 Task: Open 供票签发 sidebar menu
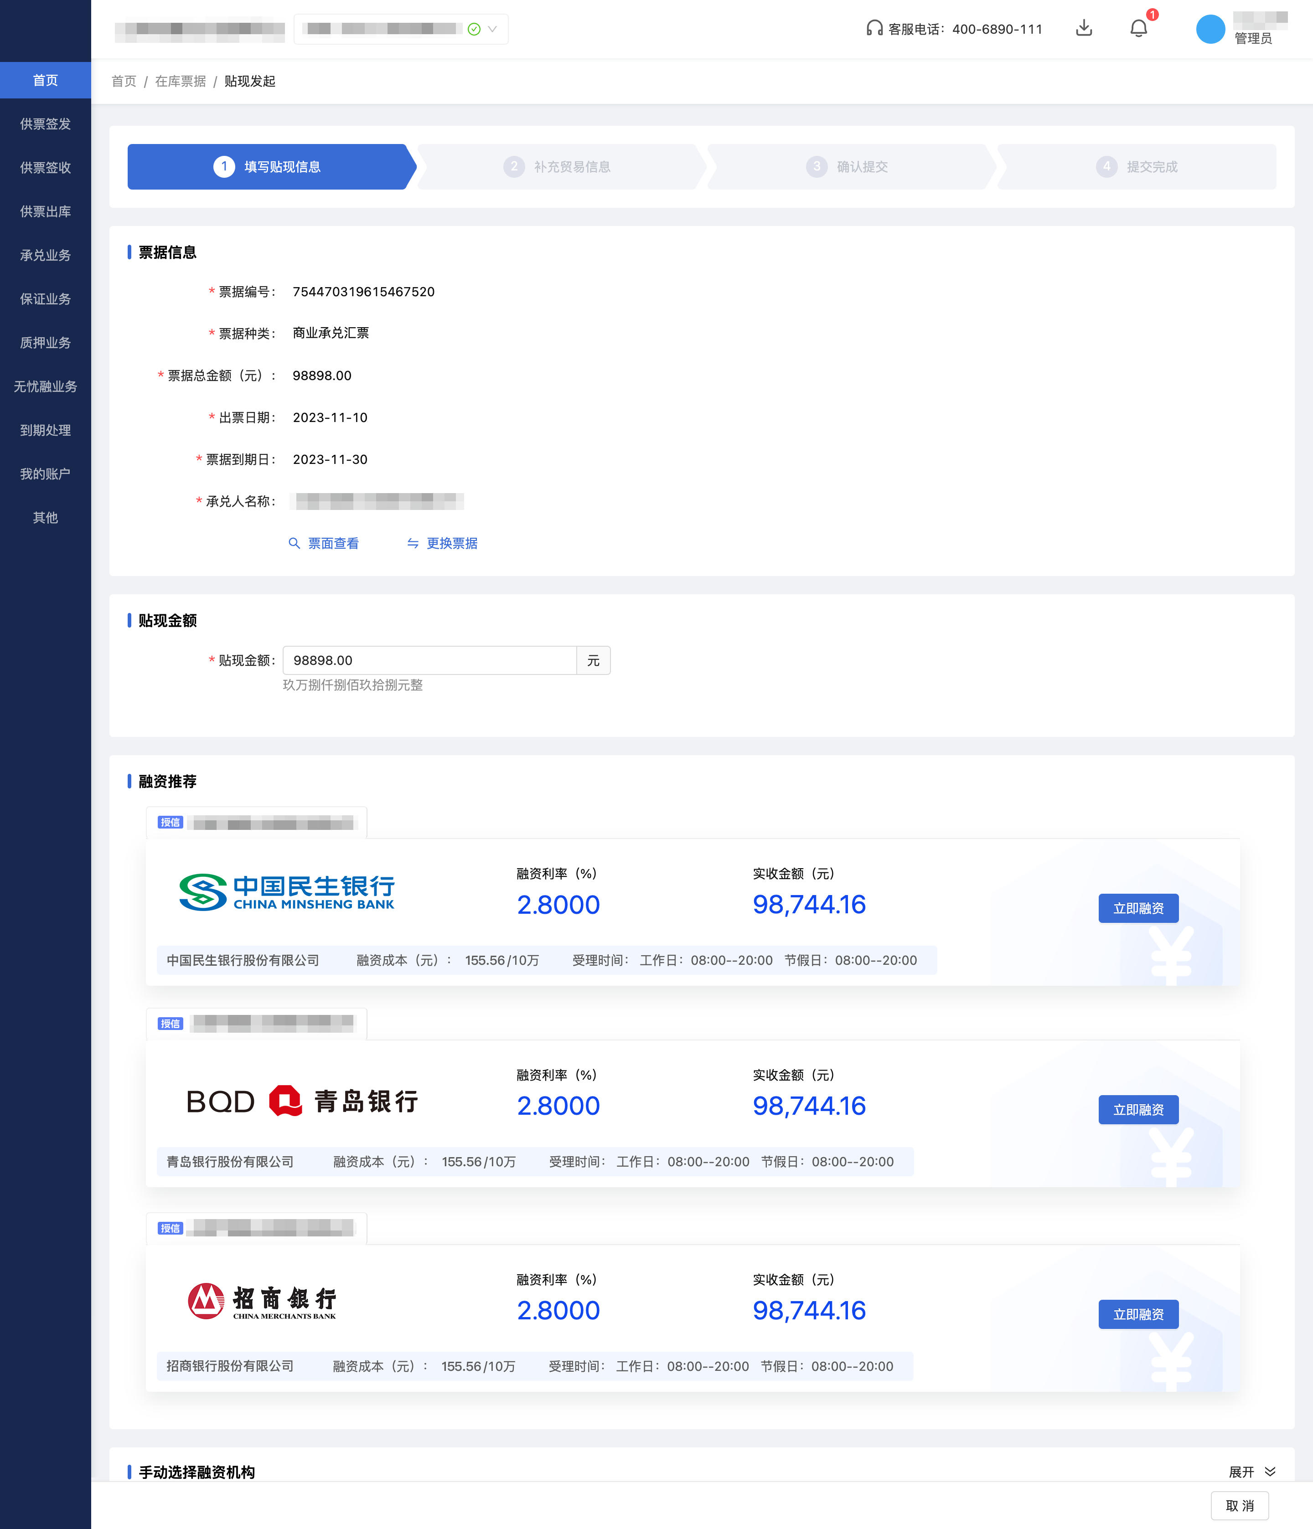point(45,124)
